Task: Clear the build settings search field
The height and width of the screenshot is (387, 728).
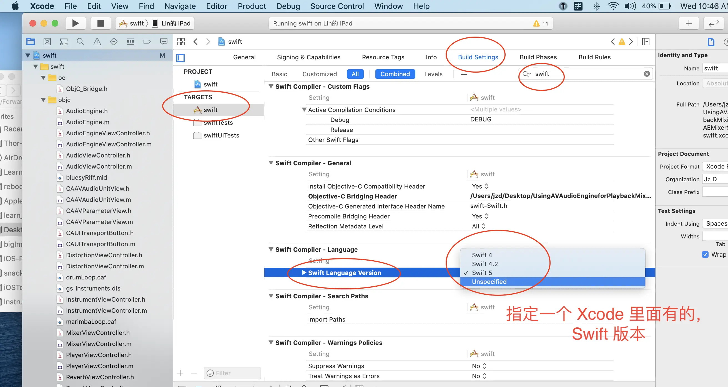Action: point(647,74)
